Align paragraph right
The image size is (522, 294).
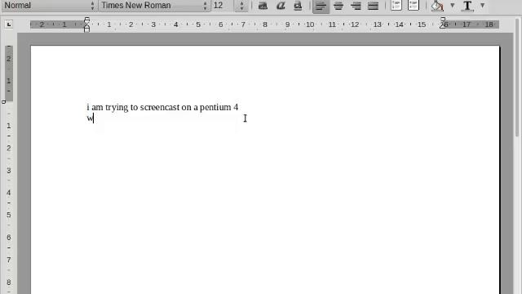tap(356, 6)
